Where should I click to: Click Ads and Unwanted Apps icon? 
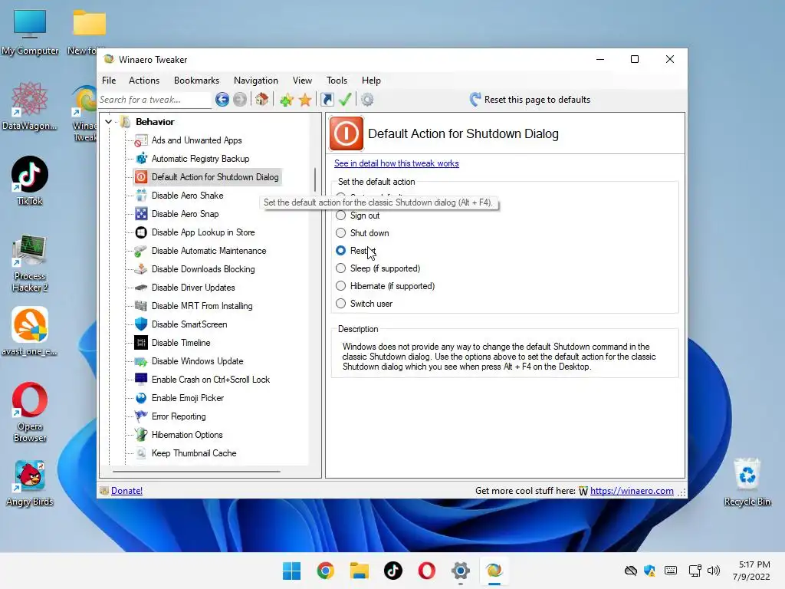pos(141,141)
